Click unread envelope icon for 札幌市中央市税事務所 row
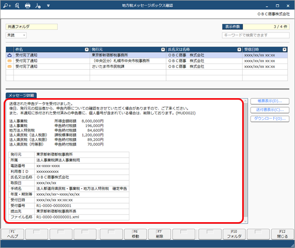 [x=10, y=61]
